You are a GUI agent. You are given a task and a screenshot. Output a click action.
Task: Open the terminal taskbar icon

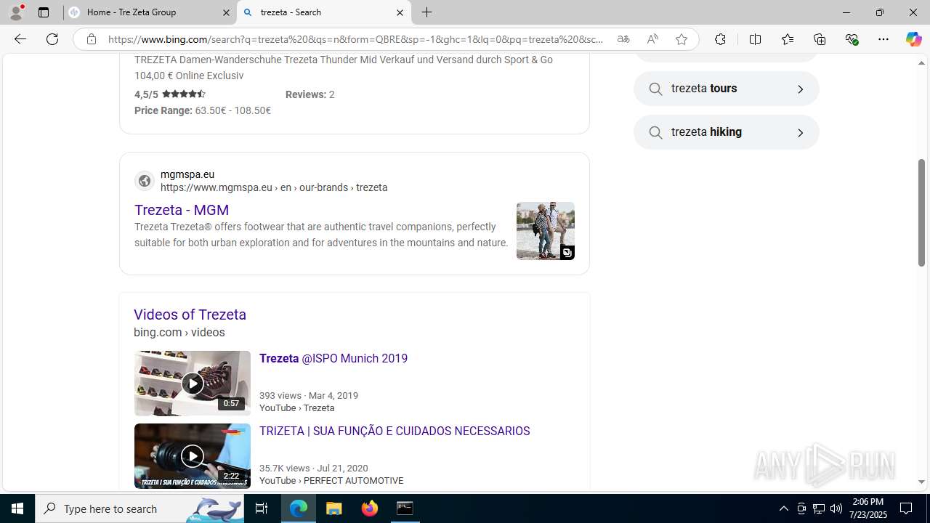405,508
